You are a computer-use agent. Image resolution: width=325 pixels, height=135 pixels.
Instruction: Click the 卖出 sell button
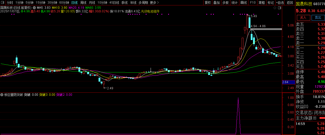(318, 17)
